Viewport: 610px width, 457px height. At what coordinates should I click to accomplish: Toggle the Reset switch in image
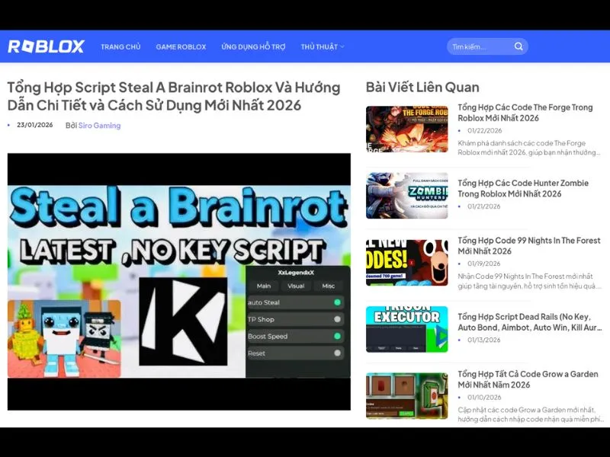click(x=337, y=353)
